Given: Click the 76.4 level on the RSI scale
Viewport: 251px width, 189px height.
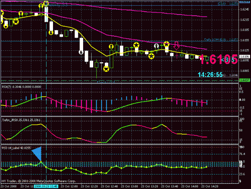Looking at the screenshot, I should 242,154.
